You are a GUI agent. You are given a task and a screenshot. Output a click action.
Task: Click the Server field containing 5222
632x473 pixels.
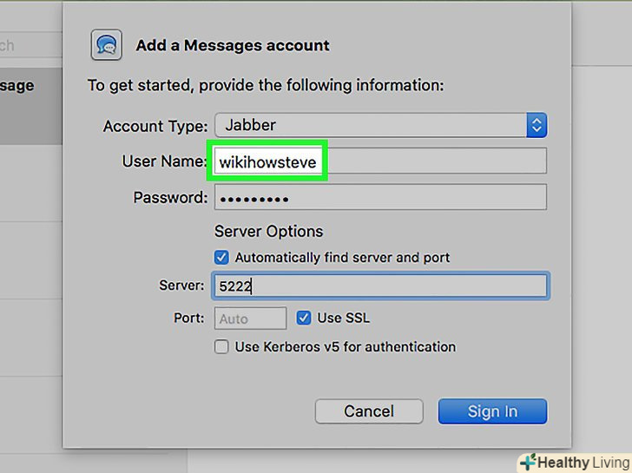pos(380,286)
